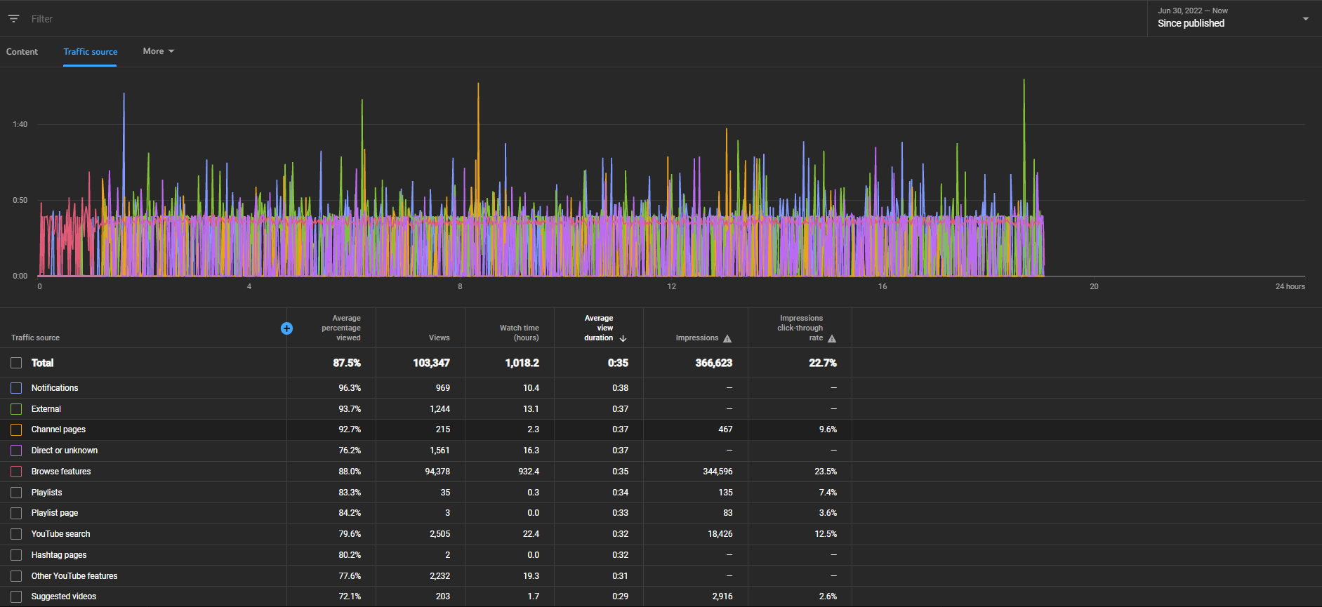
Task: Sort by Impressions click-through rate header
Action: click(x=800, y=328)
